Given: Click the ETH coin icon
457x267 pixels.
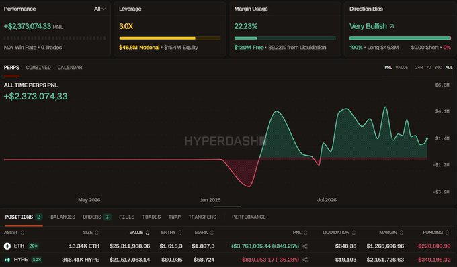Looking at the screenshot, I should coord(7,246).
